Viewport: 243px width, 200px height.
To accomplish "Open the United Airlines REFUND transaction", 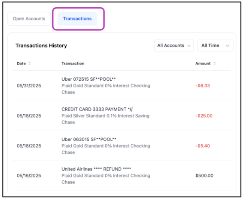I will coord(96,169).
